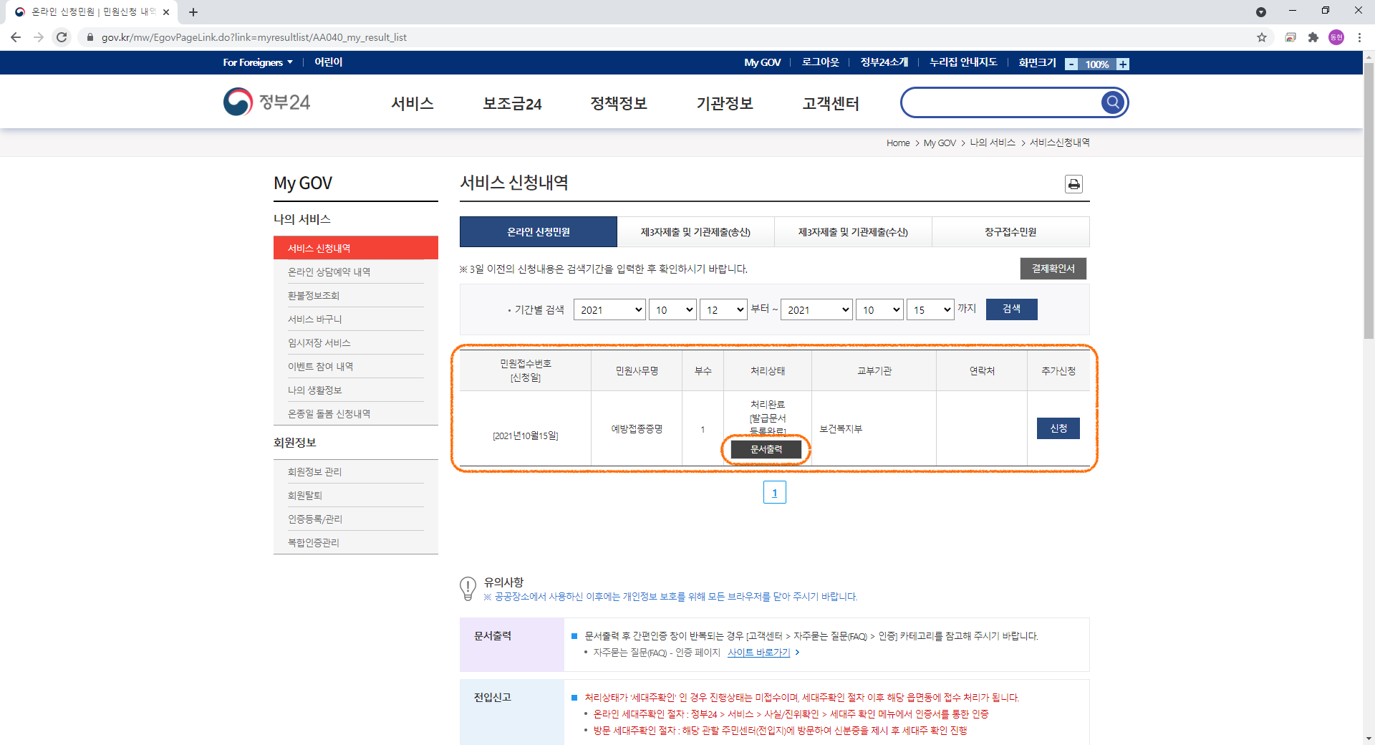Open the 서비스 main menu
The width and height of the screenshot is (1375, 745).
tap(412, 103)
